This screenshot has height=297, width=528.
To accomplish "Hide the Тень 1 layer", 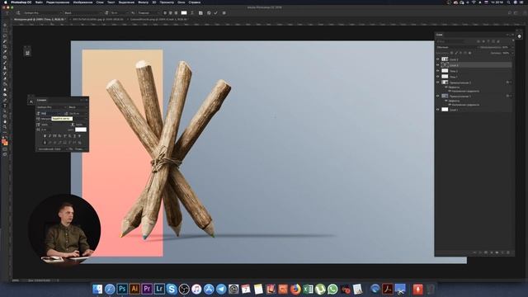I will 438,77.
